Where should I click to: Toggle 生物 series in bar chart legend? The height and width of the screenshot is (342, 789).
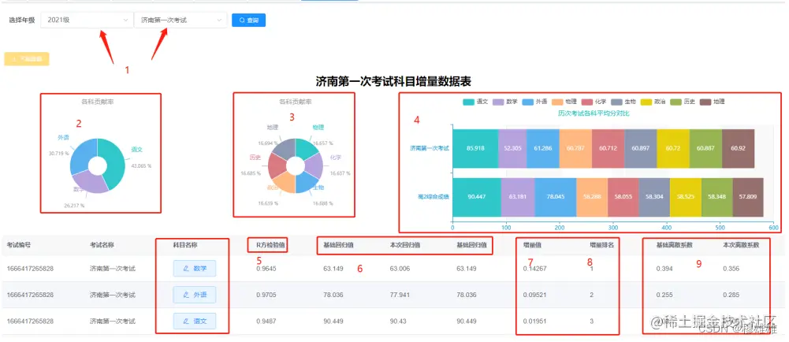(624, 102)
